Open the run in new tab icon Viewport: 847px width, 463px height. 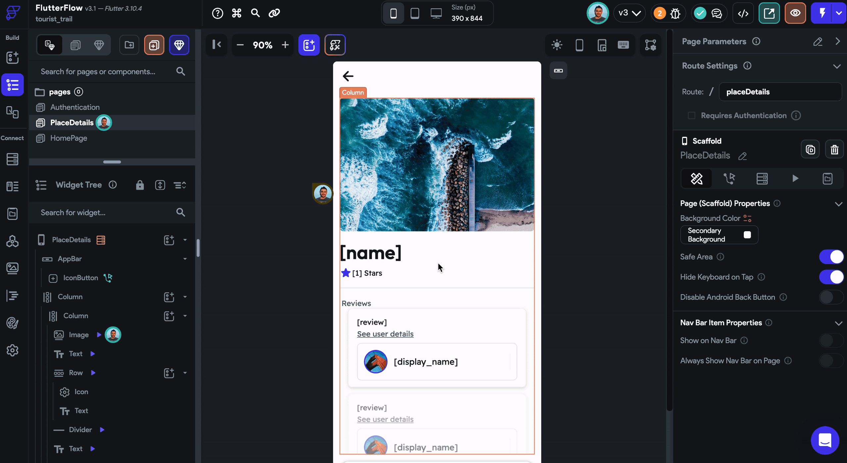click(x=769, y=13)
